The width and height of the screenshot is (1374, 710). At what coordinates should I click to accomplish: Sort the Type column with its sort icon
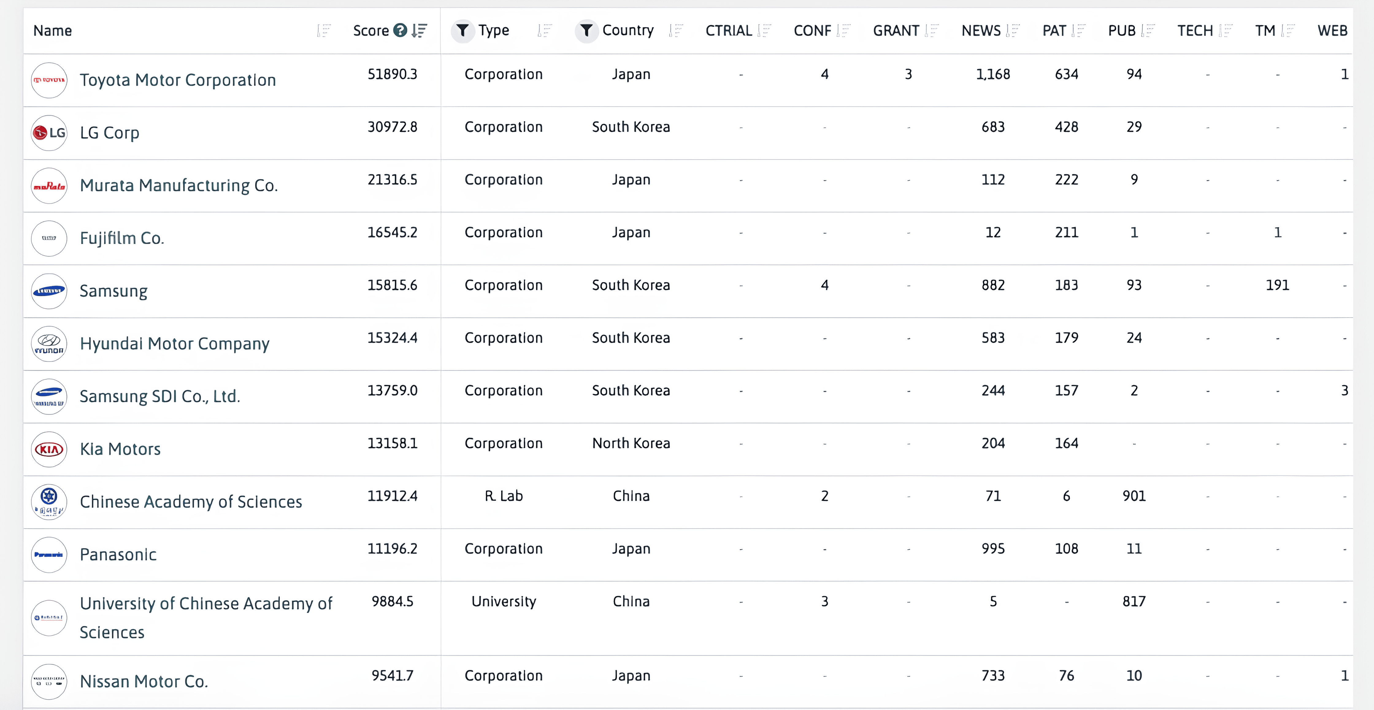[x=545, y=30]
